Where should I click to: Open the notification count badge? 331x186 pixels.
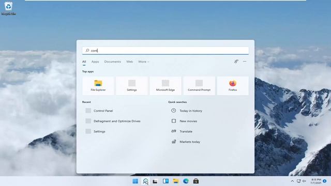click(x=325, y=181)
